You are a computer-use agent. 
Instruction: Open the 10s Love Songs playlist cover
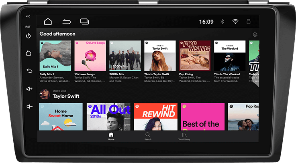coord(90,56)
